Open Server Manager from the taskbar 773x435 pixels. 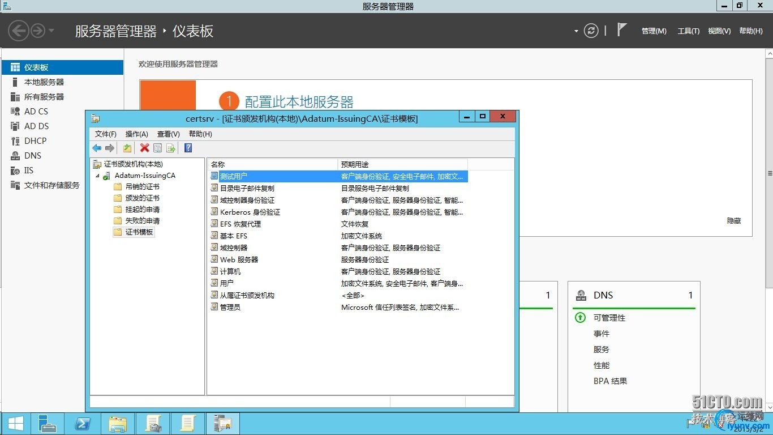pos(48,424)
